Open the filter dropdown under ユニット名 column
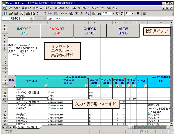Screen dimensions: 175x135 [46, 86]
